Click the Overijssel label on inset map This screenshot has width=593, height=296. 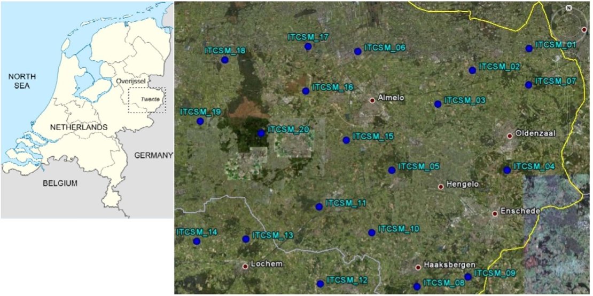[131, 81]
